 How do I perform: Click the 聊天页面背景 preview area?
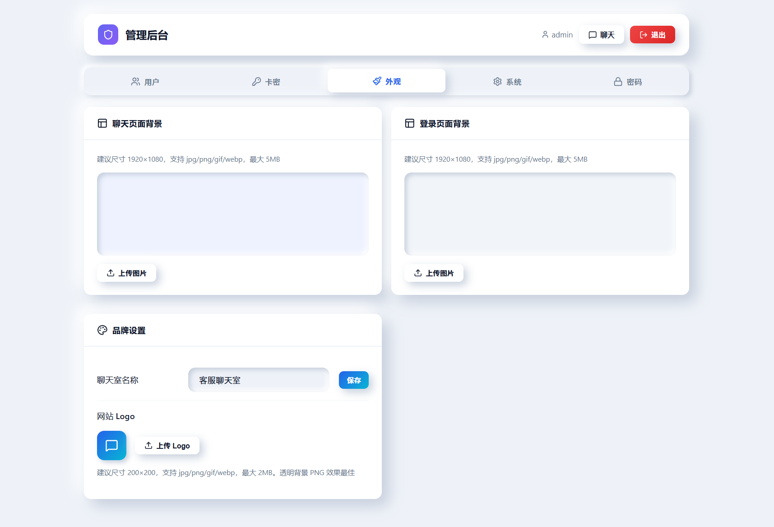pyautogui.click(x=233, y=214)
